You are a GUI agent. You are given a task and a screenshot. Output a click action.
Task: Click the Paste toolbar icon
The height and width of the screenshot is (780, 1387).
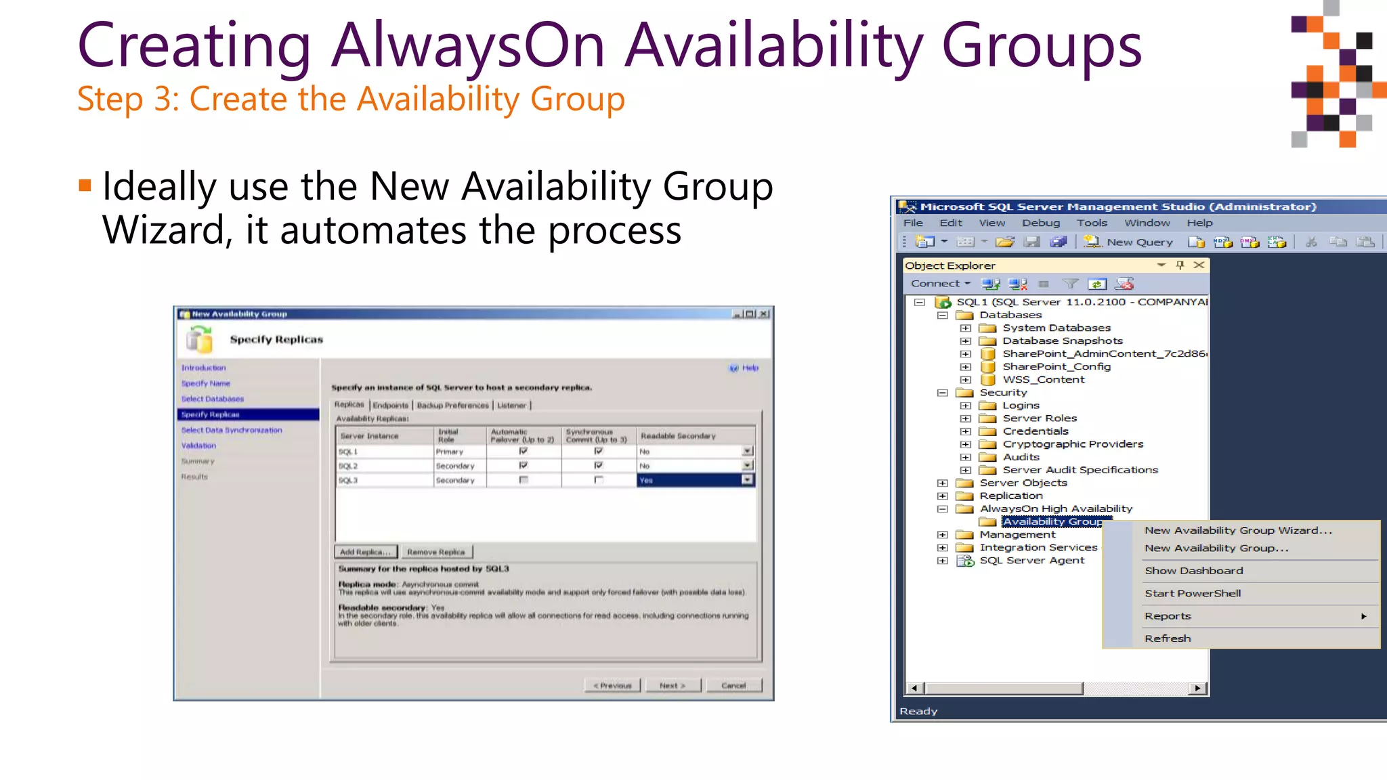point(1365,242)
